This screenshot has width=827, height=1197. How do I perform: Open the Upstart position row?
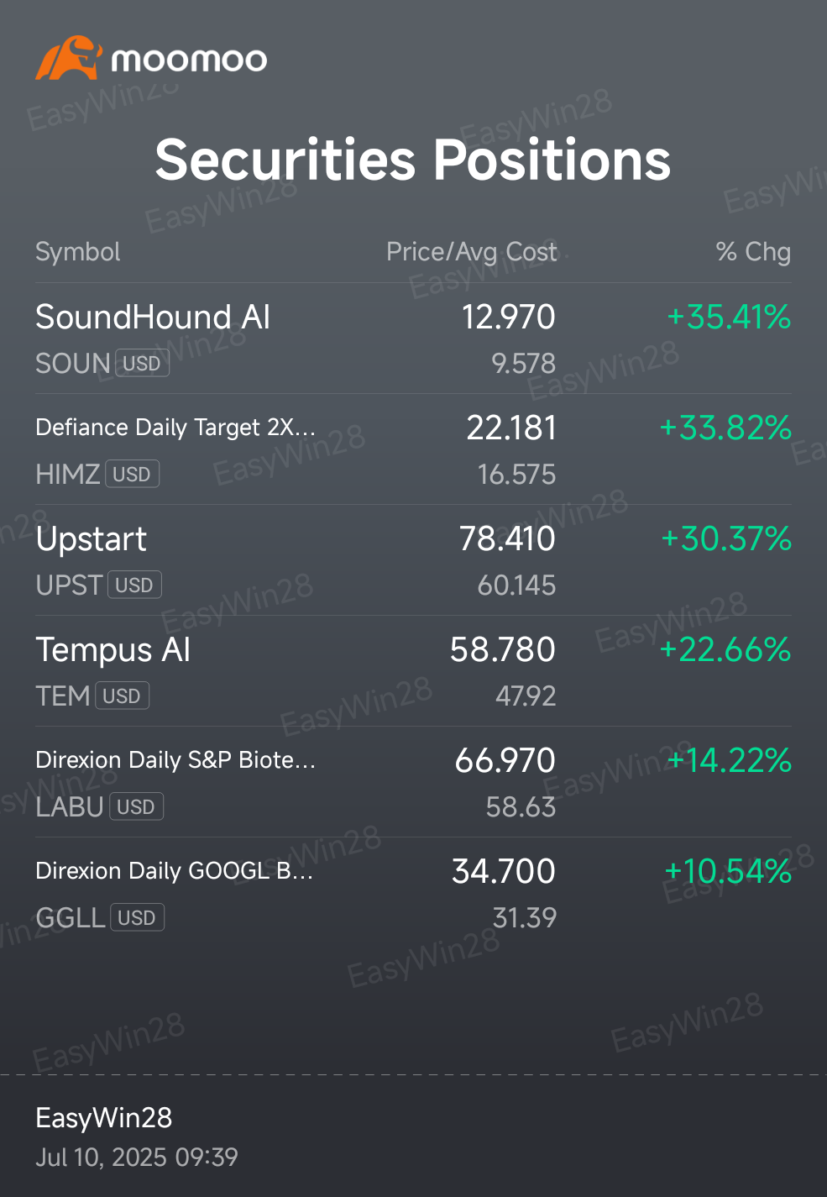click(413, 560)
